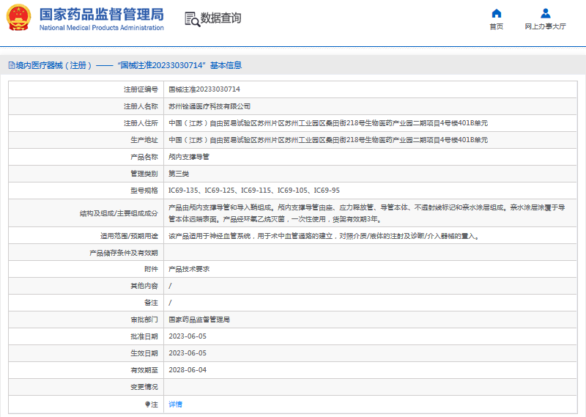The height and width of the screenshot is (417, 586).
Task: Open the 数据查询 search icon
Action: pyautogui.click(x=192, y=19)
